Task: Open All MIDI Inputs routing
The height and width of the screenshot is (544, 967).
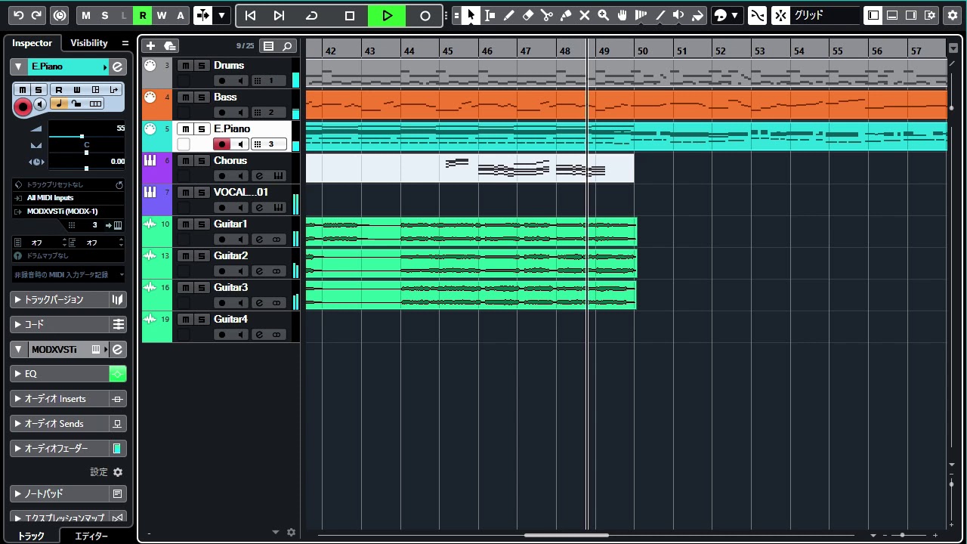Action: (70, 198)
